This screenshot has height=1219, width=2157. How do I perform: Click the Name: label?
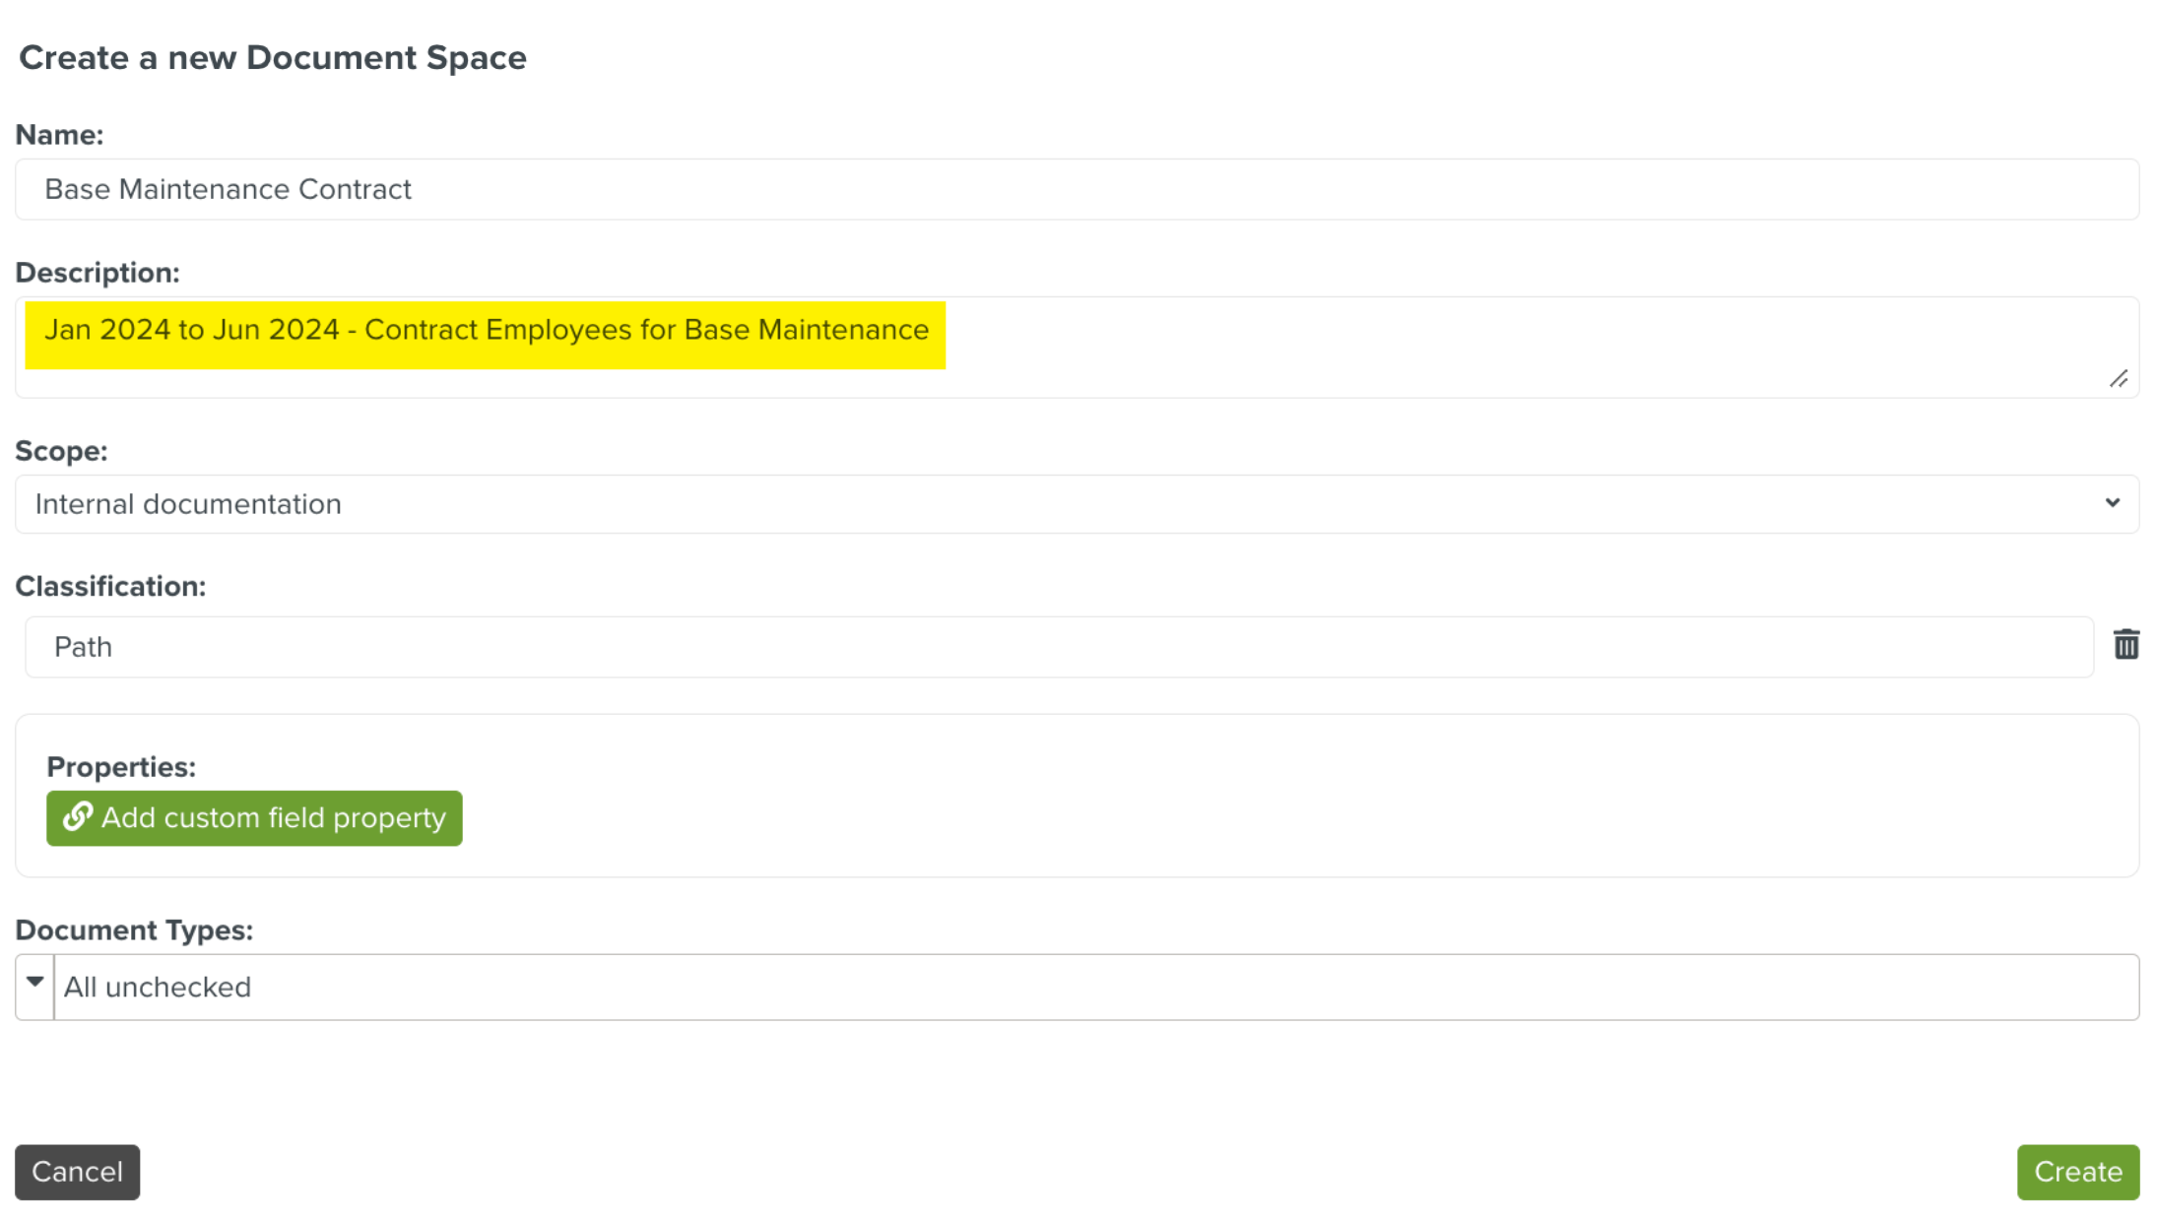[x=59, y=135]
